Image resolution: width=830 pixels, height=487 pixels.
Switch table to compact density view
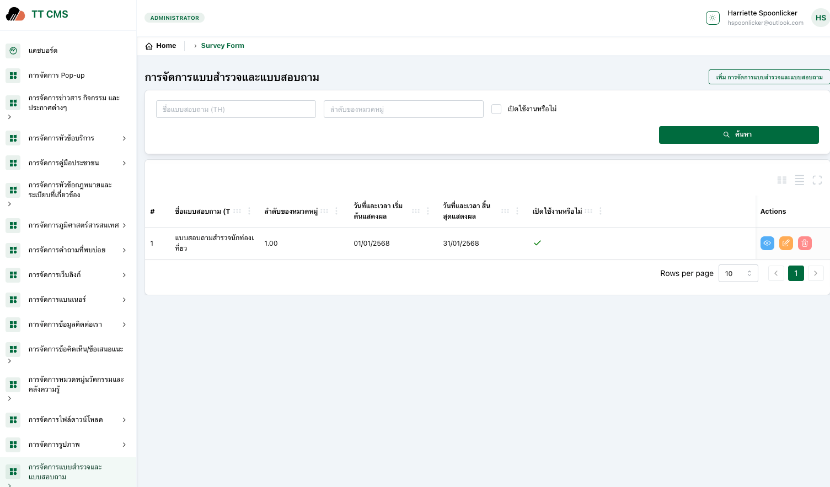[x=782, y=180]
